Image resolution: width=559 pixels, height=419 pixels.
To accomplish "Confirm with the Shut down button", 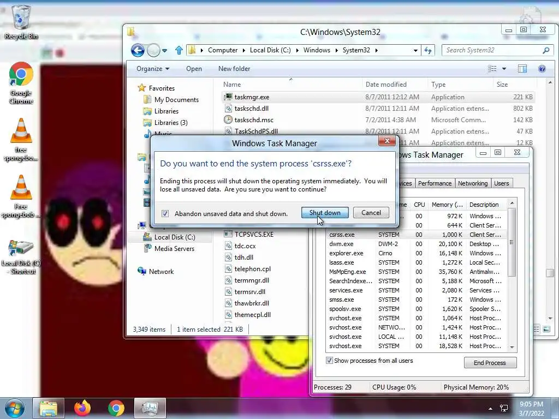I will point(325,213).
